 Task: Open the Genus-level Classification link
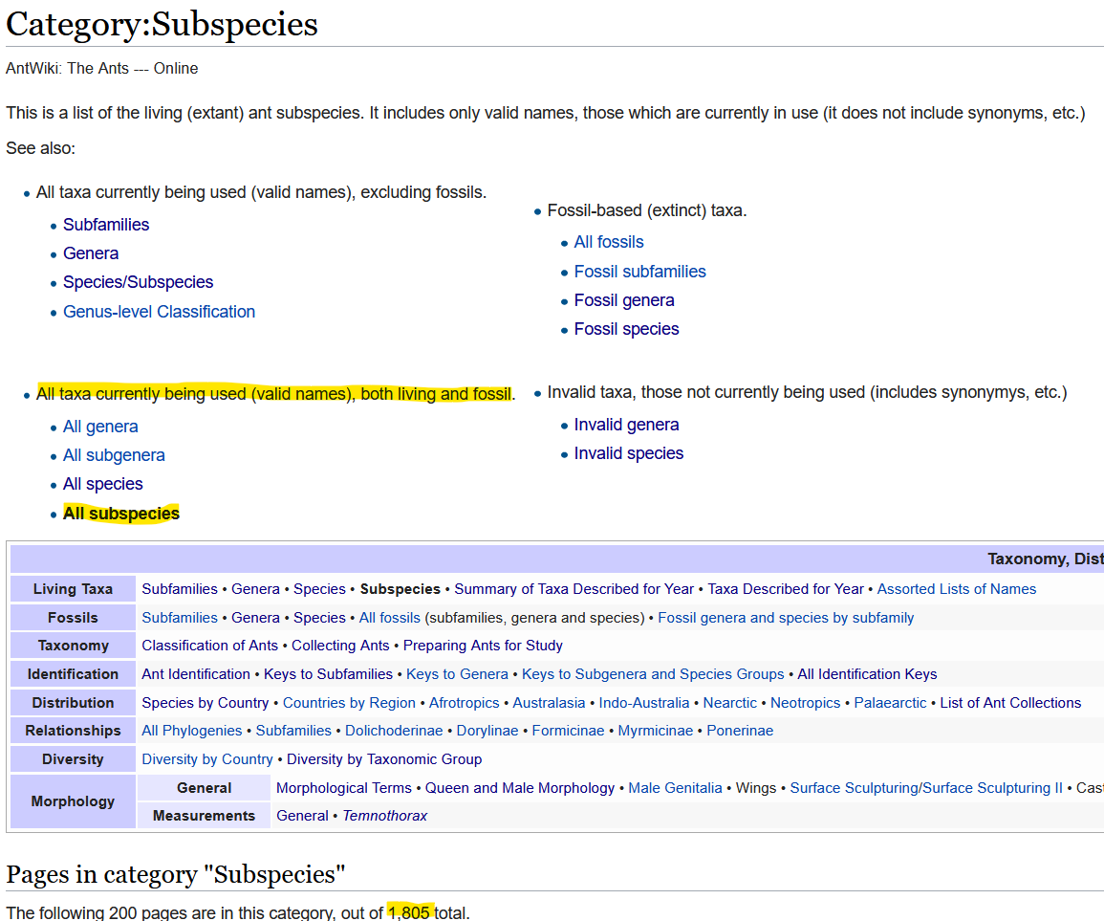tap(159, 312)
